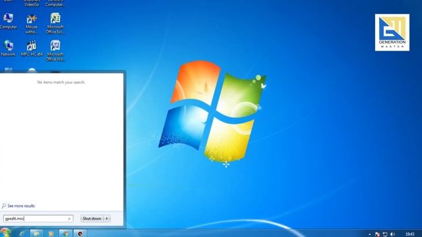Viewport: 422px width, 237px height.
Task: Launch the Mouse without Borders shortcut
Action: (32, 24)
